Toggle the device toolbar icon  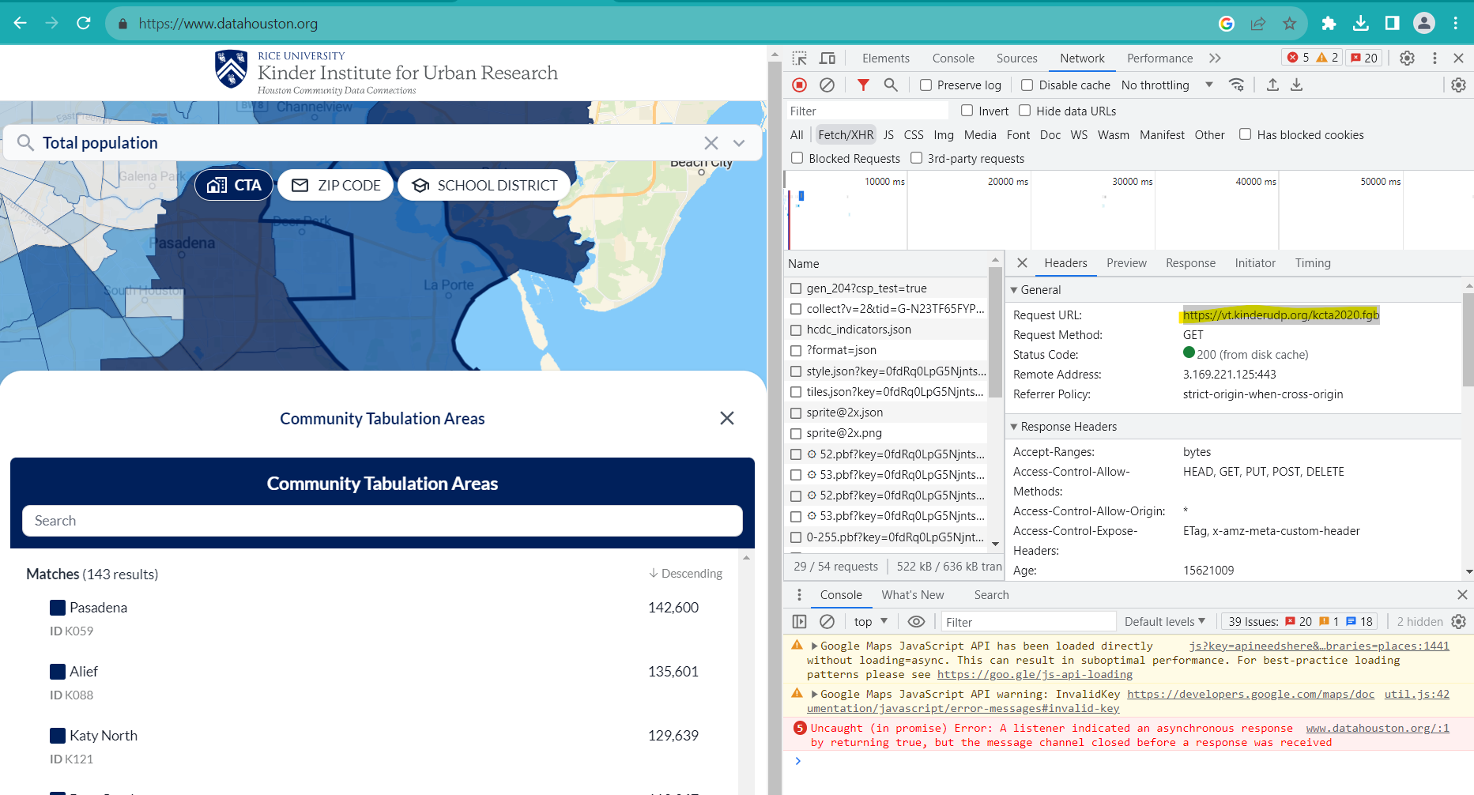pyautogui.click(x=827, y=58)
